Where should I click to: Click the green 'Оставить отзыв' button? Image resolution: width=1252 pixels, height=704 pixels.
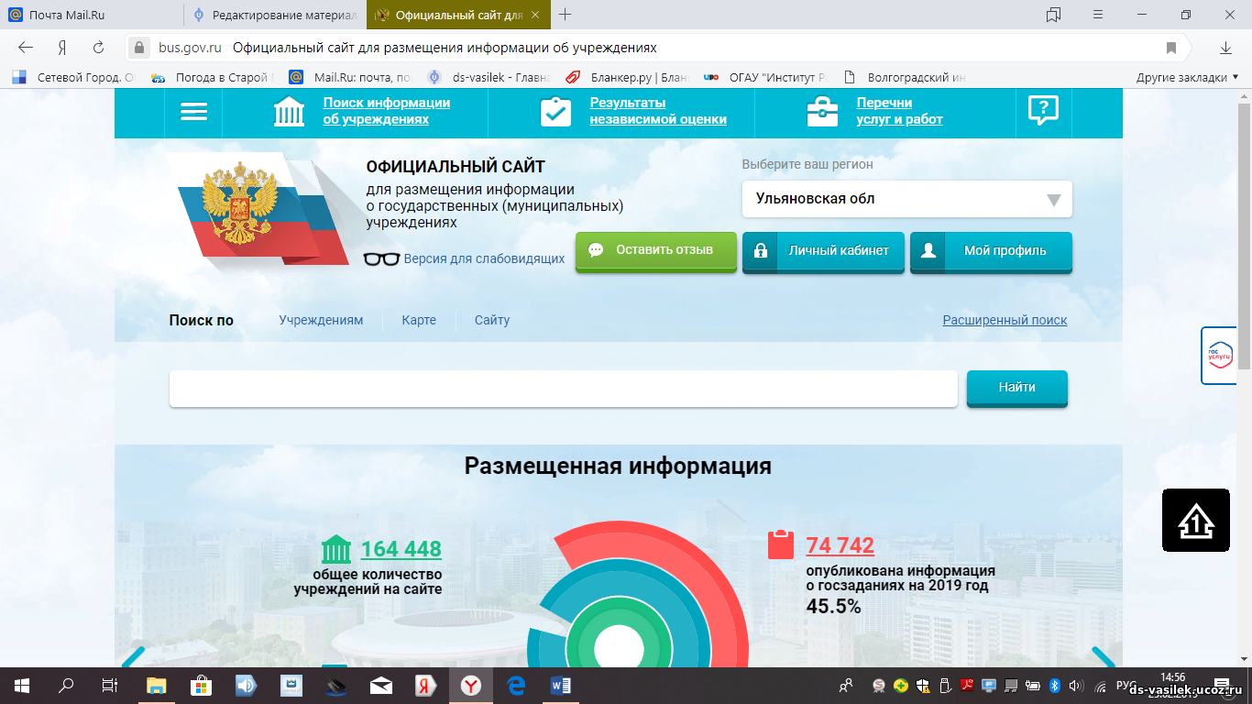tap(656, 250)
